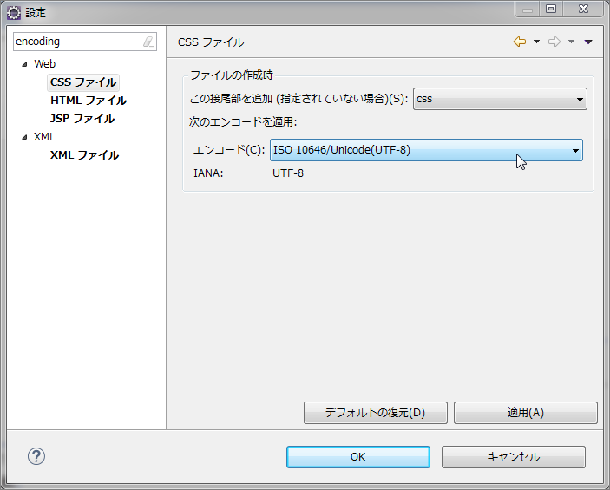Click the デフォルトの復元(D) button
This screenshot has height=490, width=610.
[376, 413]
